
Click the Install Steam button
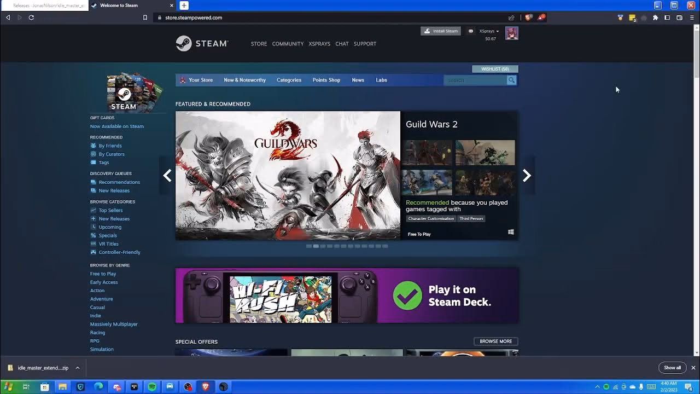coord(440,31)
